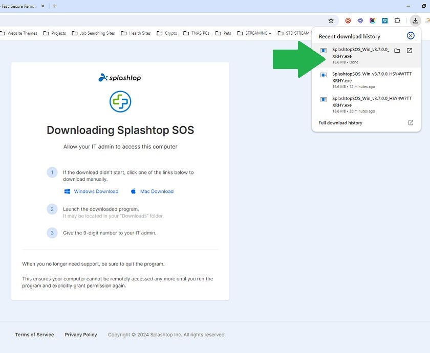The height and width of the screenshot is (353, 430).
Task: Expand the STD STREAMING bookmark folder
Action: click(295, 33)
